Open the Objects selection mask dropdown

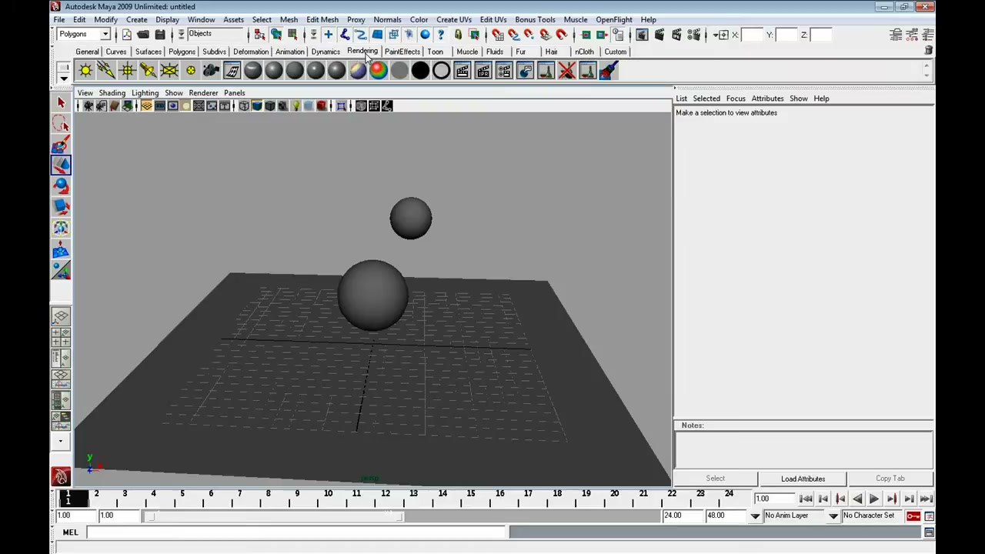click(214, 34)
